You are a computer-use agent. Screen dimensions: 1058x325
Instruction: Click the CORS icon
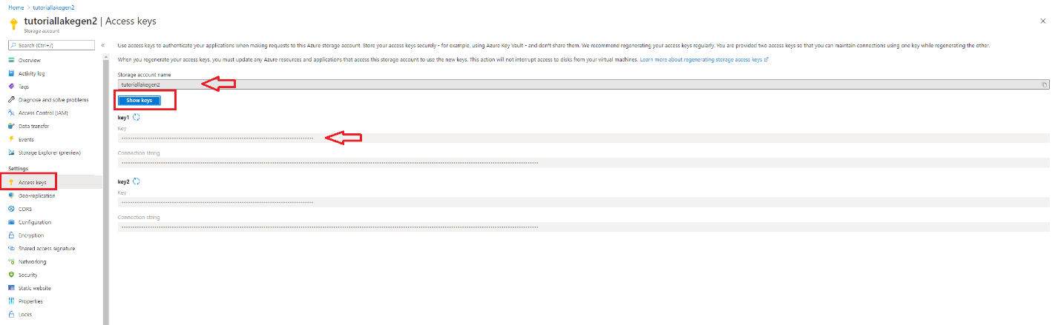(11, 209)
